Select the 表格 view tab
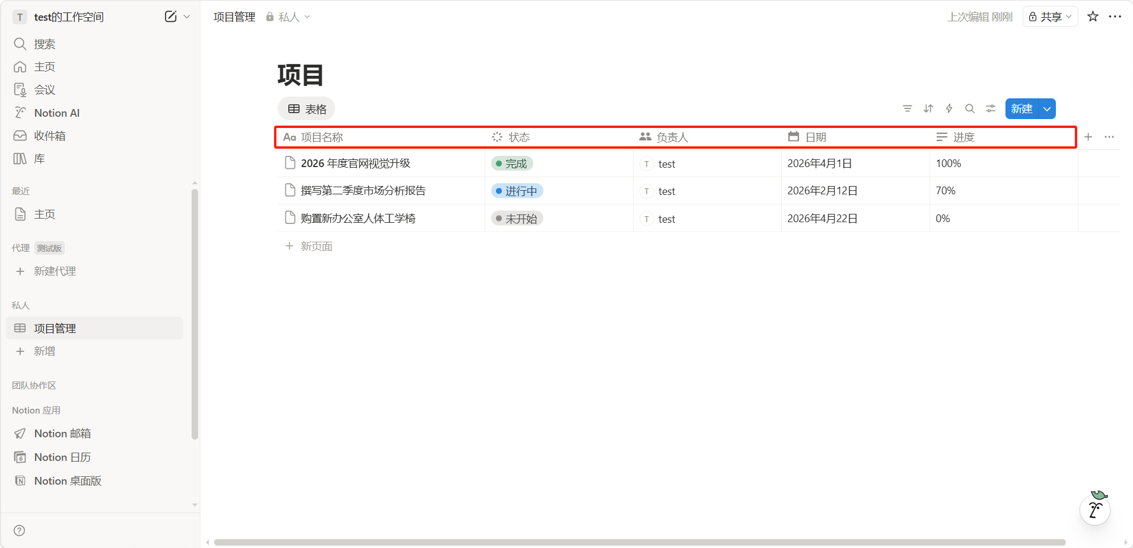 coord(307,109)
